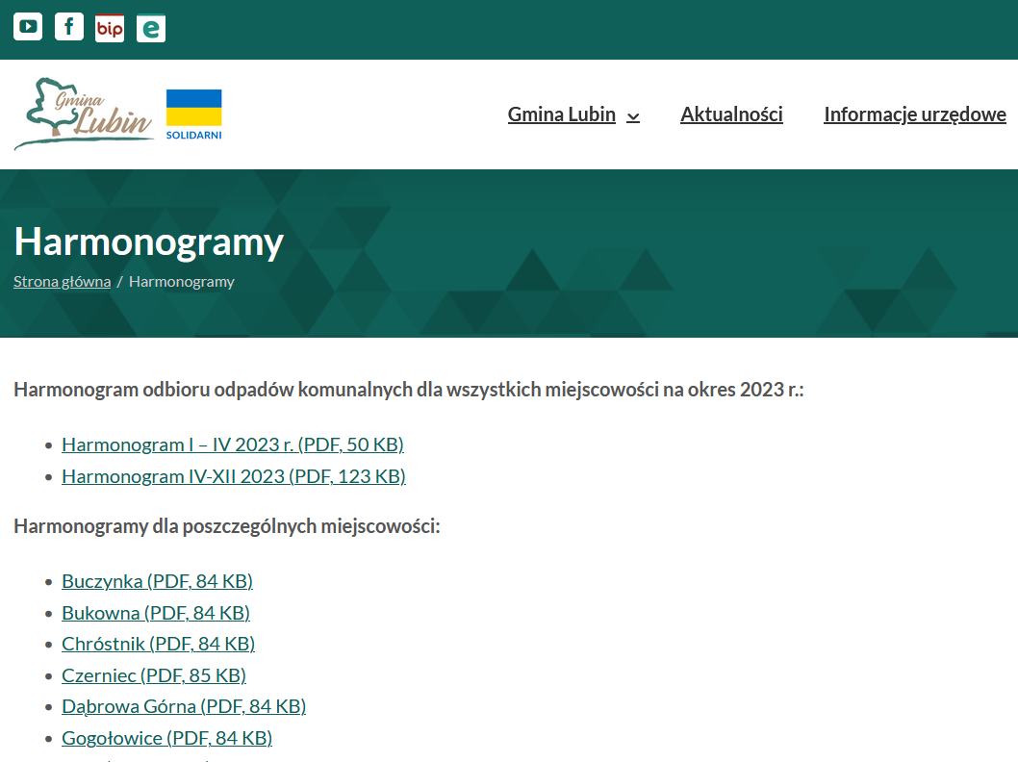
Task: Click the Harmonogramy breadcrumb current item
Action: (x=182, y=282)
